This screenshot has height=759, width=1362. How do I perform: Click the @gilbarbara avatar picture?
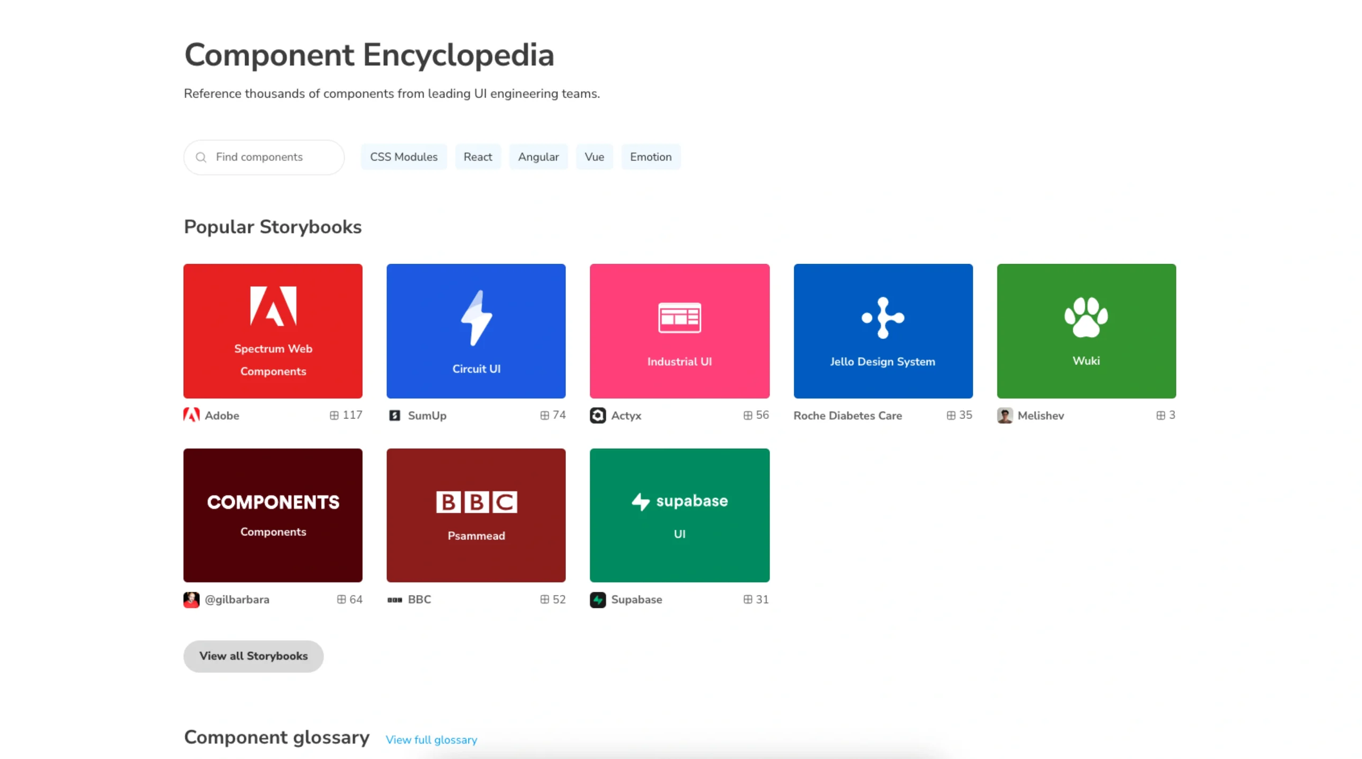191,599
